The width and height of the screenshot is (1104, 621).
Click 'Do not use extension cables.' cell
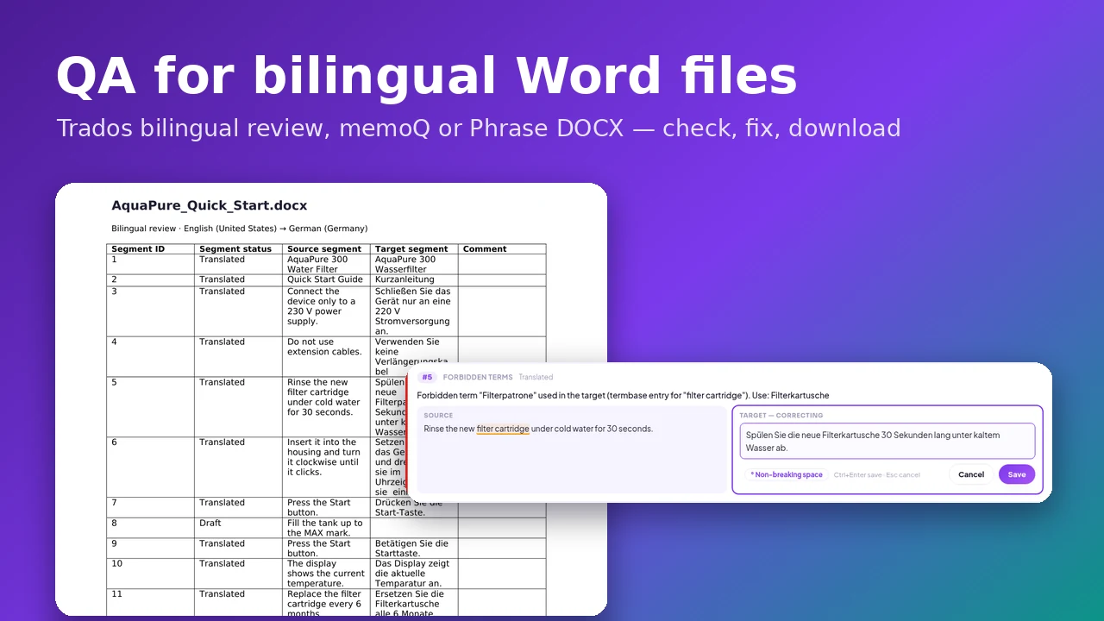click(x=326, y=356)
